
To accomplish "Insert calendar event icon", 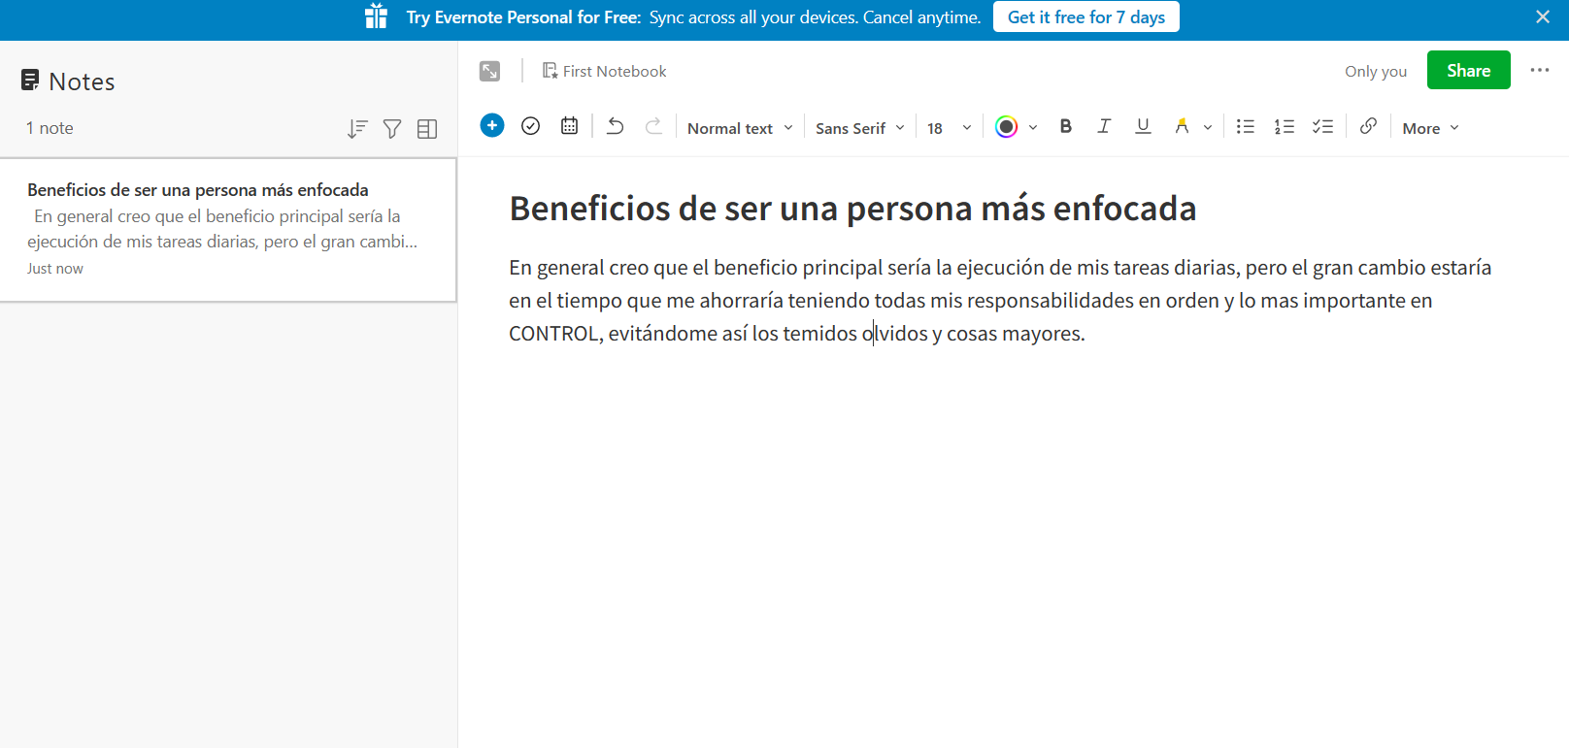I will point(569,126).
